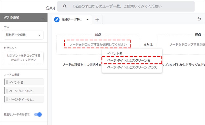The width and height of the screenshot is (205, 125).
Task: Click the undo arrow icon
Action: 199,19
